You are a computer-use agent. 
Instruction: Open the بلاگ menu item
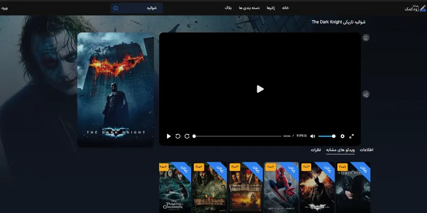pyautogui.click(x=228, y=8)
